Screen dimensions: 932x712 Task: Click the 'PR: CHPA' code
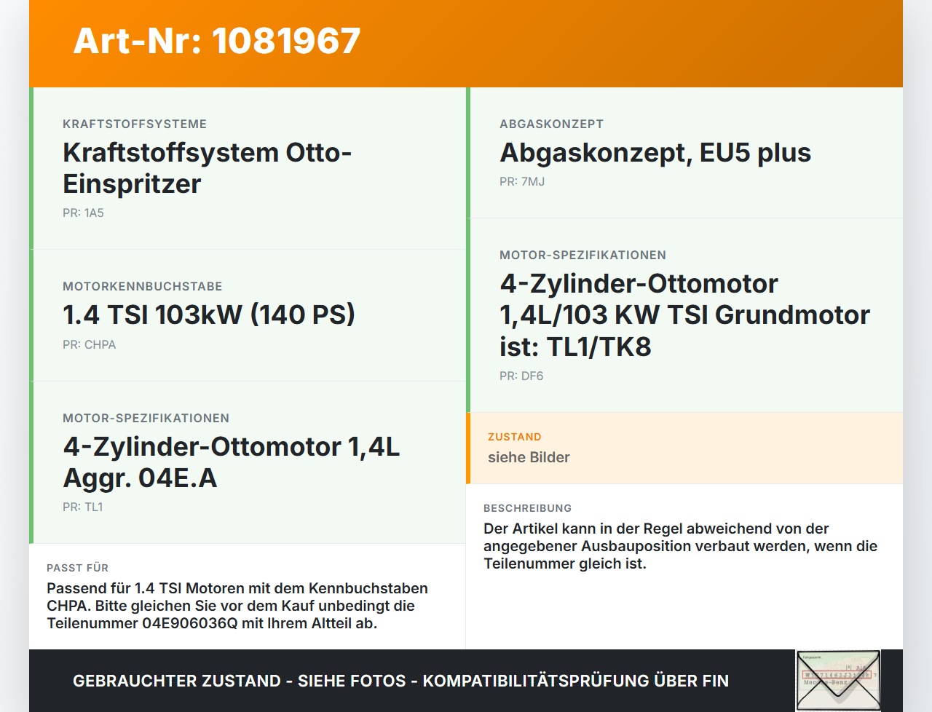[89, 345]
